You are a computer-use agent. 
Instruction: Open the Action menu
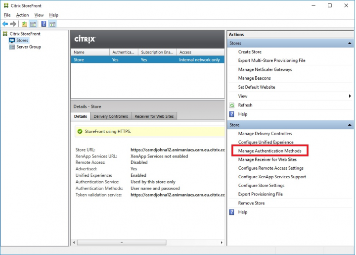coord(22,15)
